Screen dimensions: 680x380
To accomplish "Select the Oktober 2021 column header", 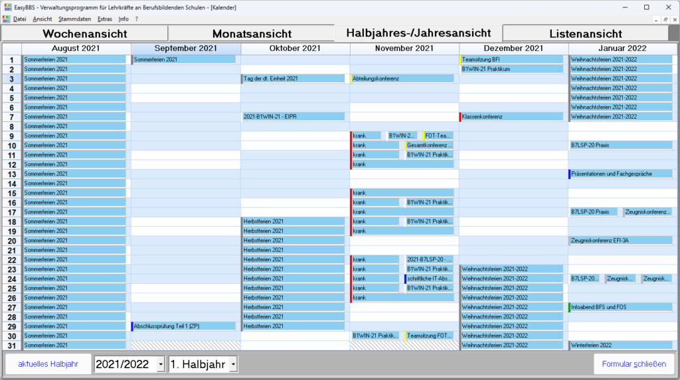I will tap(295, 48).
